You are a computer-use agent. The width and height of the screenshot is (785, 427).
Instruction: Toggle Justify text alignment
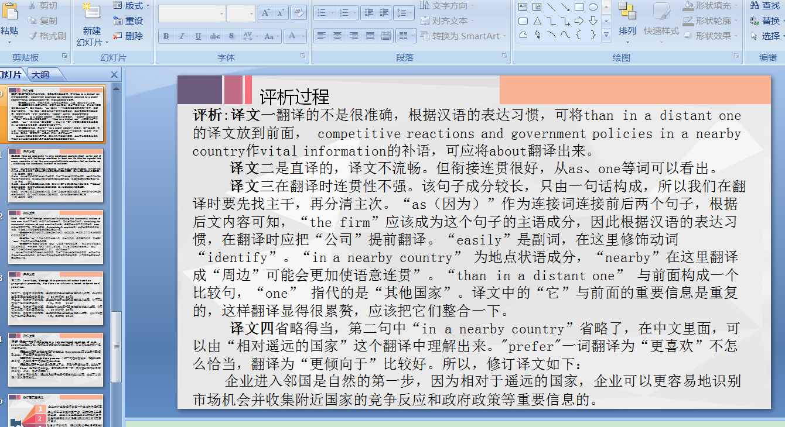[x=370, y=36]
